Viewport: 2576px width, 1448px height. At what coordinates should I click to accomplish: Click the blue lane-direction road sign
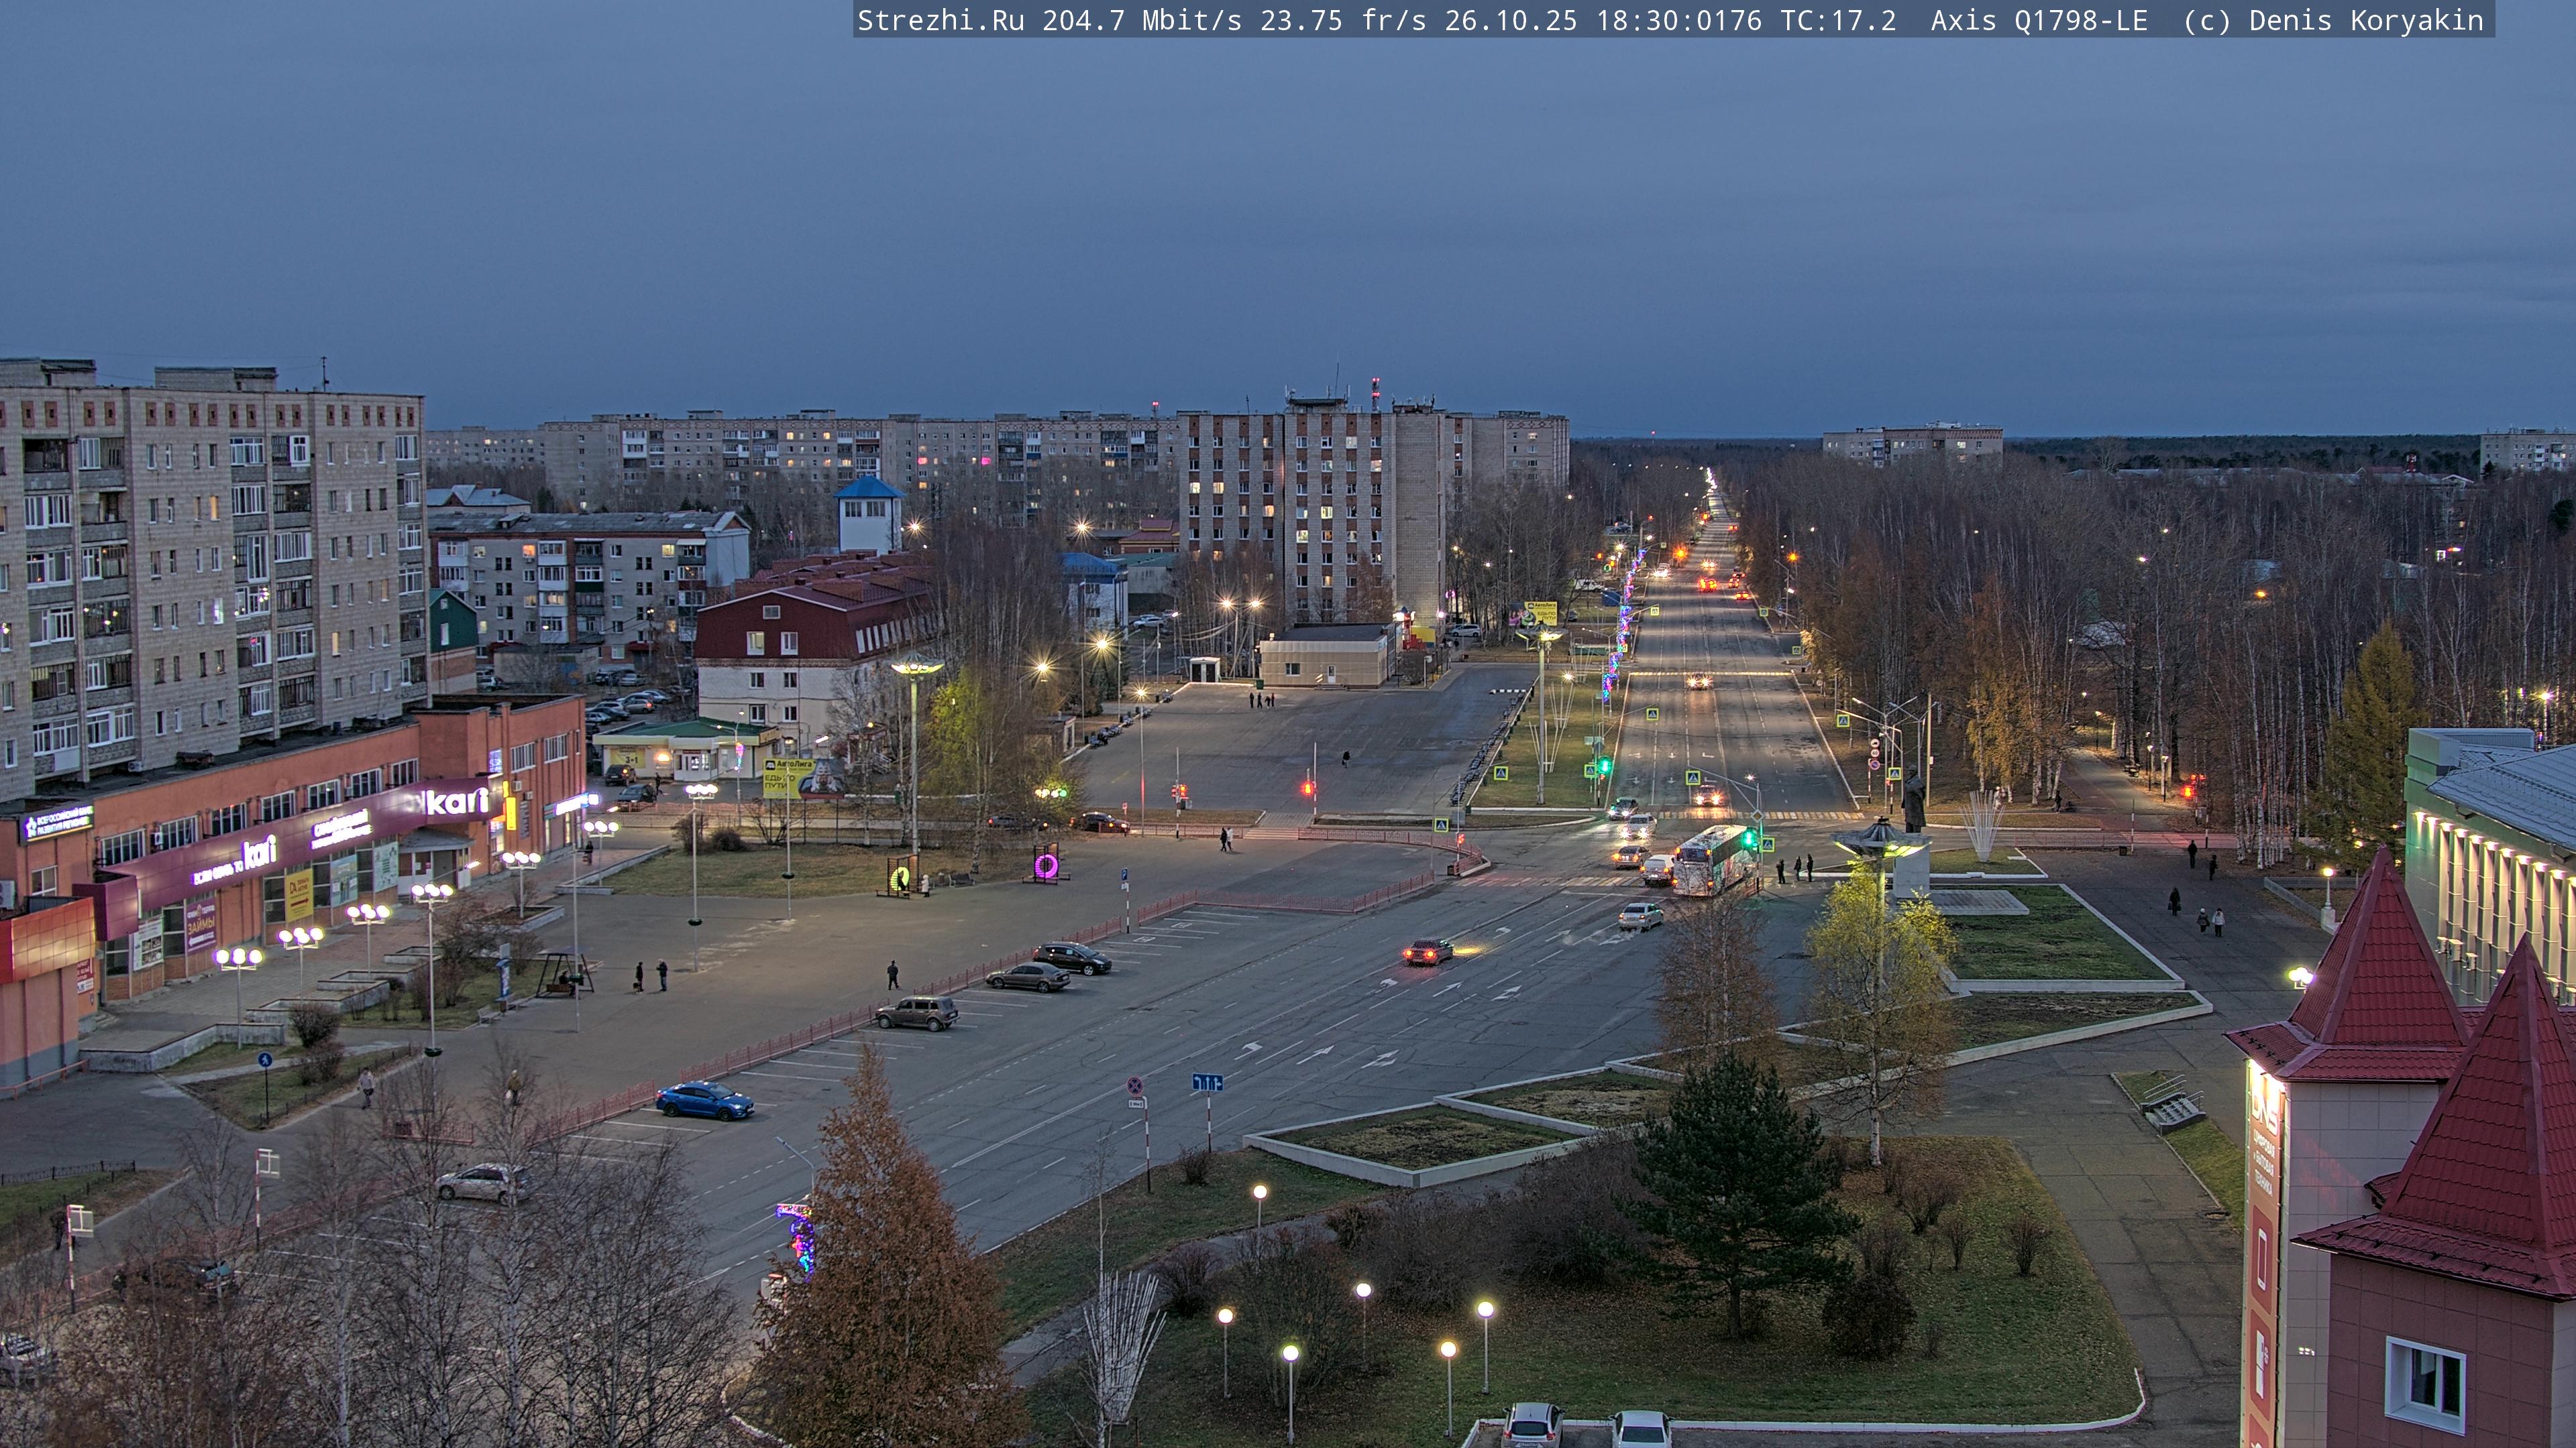pyautogui.click(x=1207, y=1082)
